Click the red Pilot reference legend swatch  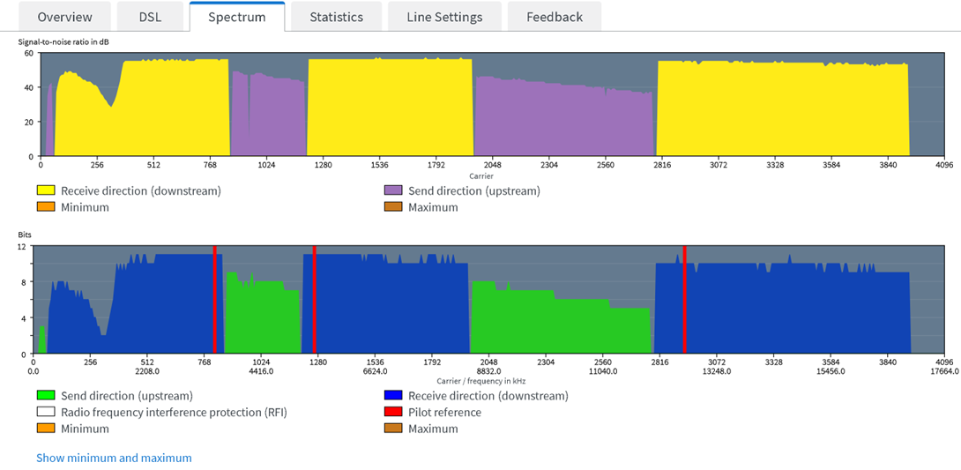[x=393, y=412]
